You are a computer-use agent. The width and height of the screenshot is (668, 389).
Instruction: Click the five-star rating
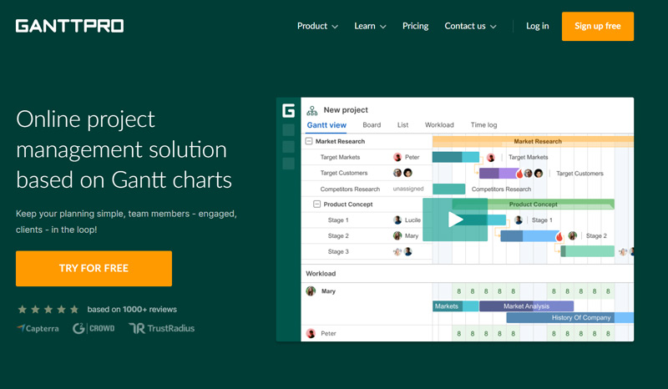point(48,310)
